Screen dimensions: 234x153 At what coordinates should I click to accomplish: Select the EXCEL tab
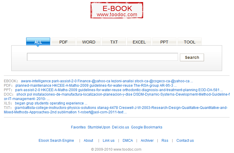pos(139,42)
